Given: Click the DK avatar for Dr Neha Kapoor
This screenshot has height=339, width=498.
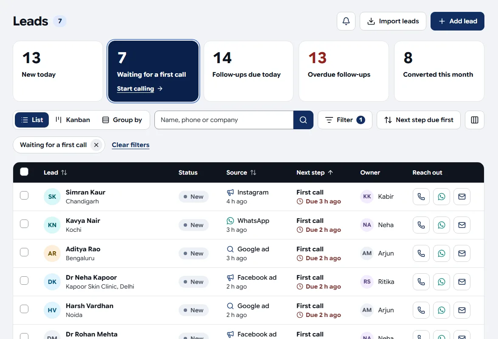Looking at the screenshot, I should 52,282.
